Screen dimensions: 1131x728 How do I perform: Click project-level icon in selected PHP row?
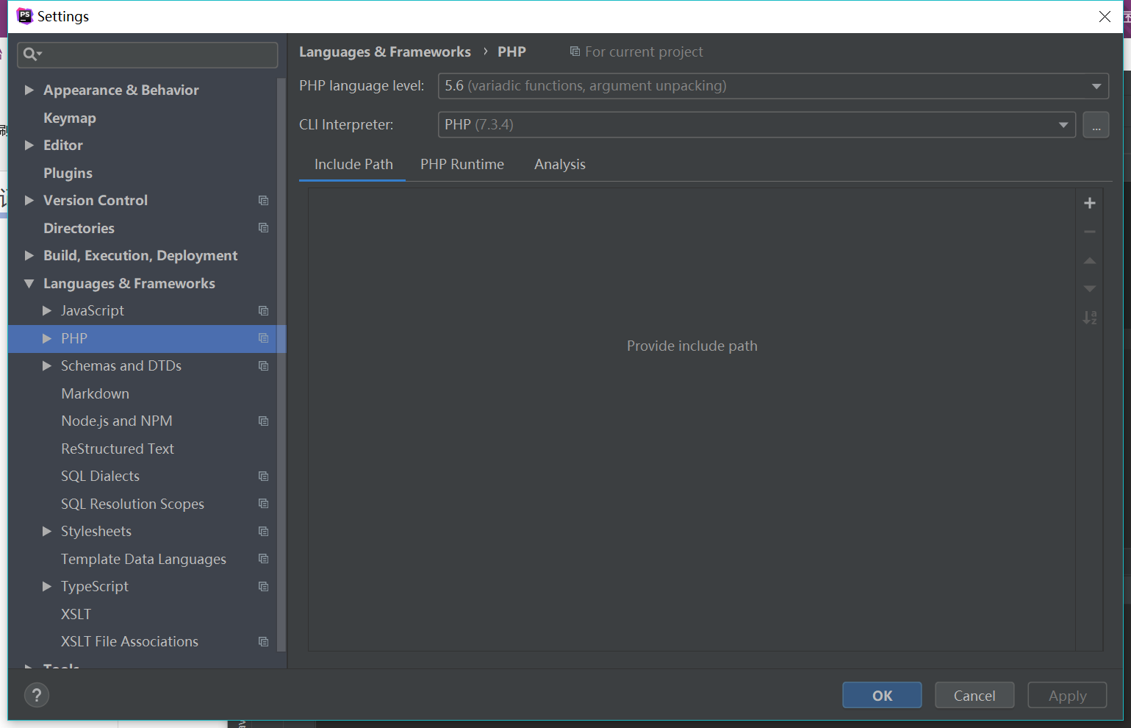click(263, 338)
